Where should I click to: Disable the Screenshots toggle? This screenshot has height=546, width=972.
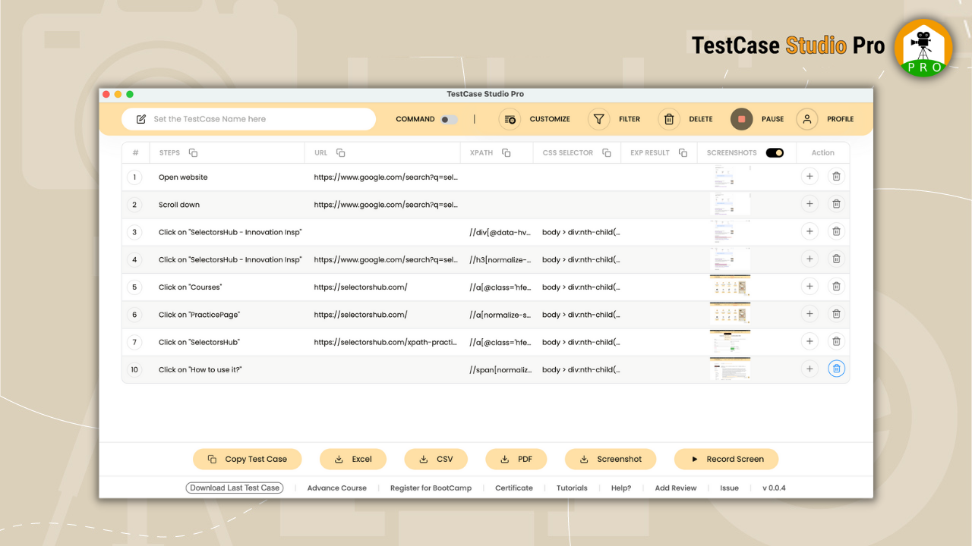tap(775, 152)
